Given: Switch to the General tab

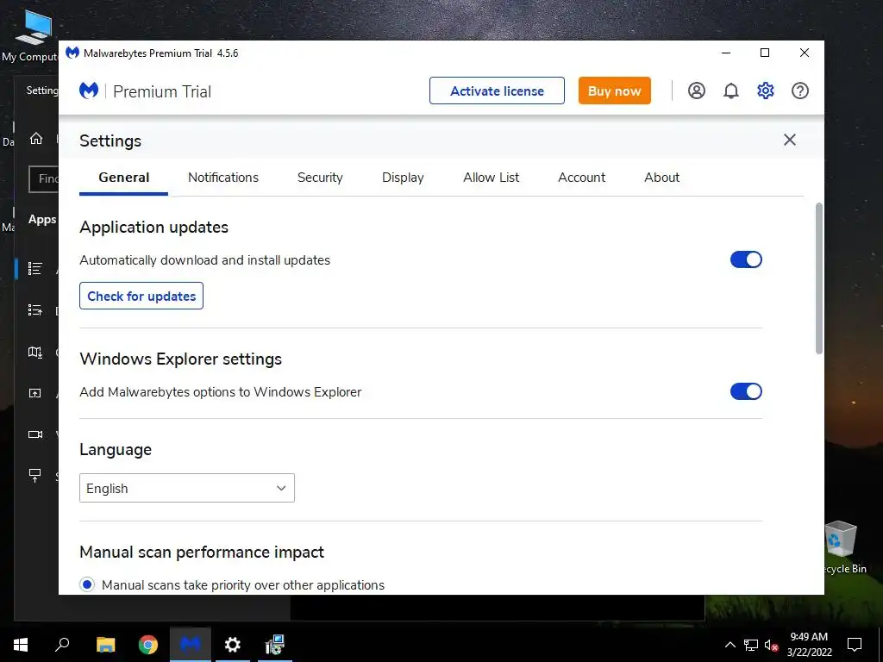Looking at the screenshot, I should (124, 178).
